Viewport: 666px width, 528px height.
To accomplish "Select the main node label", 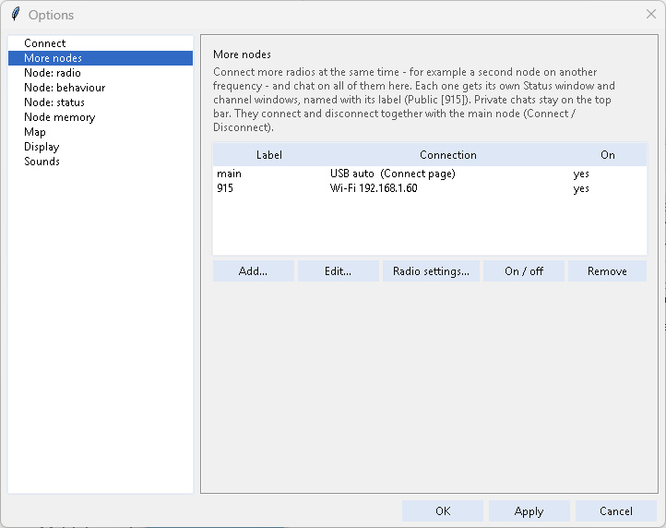I will [229, 174].
